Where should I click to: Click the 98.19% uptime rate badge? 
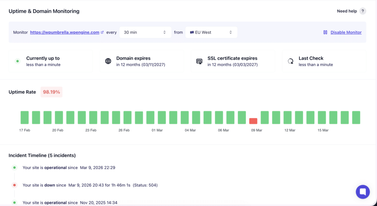click(52, 92)
